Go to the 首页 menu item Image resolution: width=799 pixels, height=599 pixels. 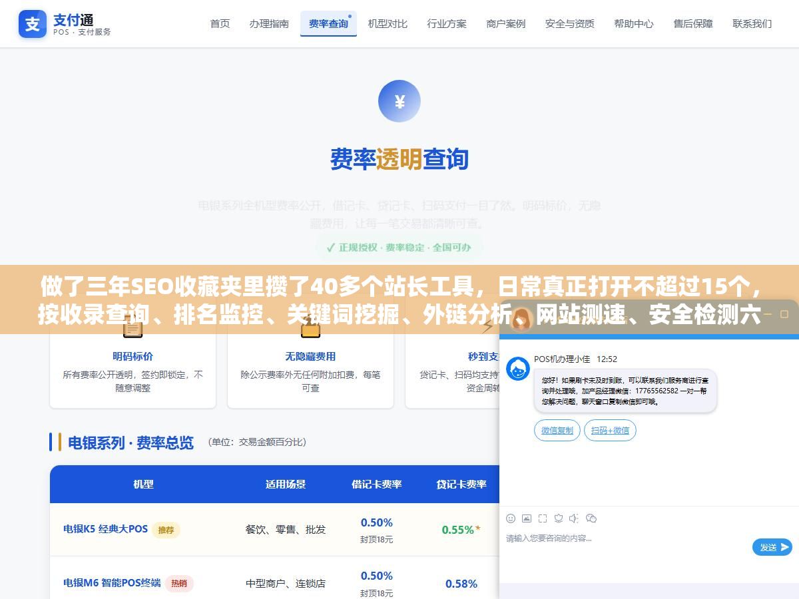click(x=220, y=23)
